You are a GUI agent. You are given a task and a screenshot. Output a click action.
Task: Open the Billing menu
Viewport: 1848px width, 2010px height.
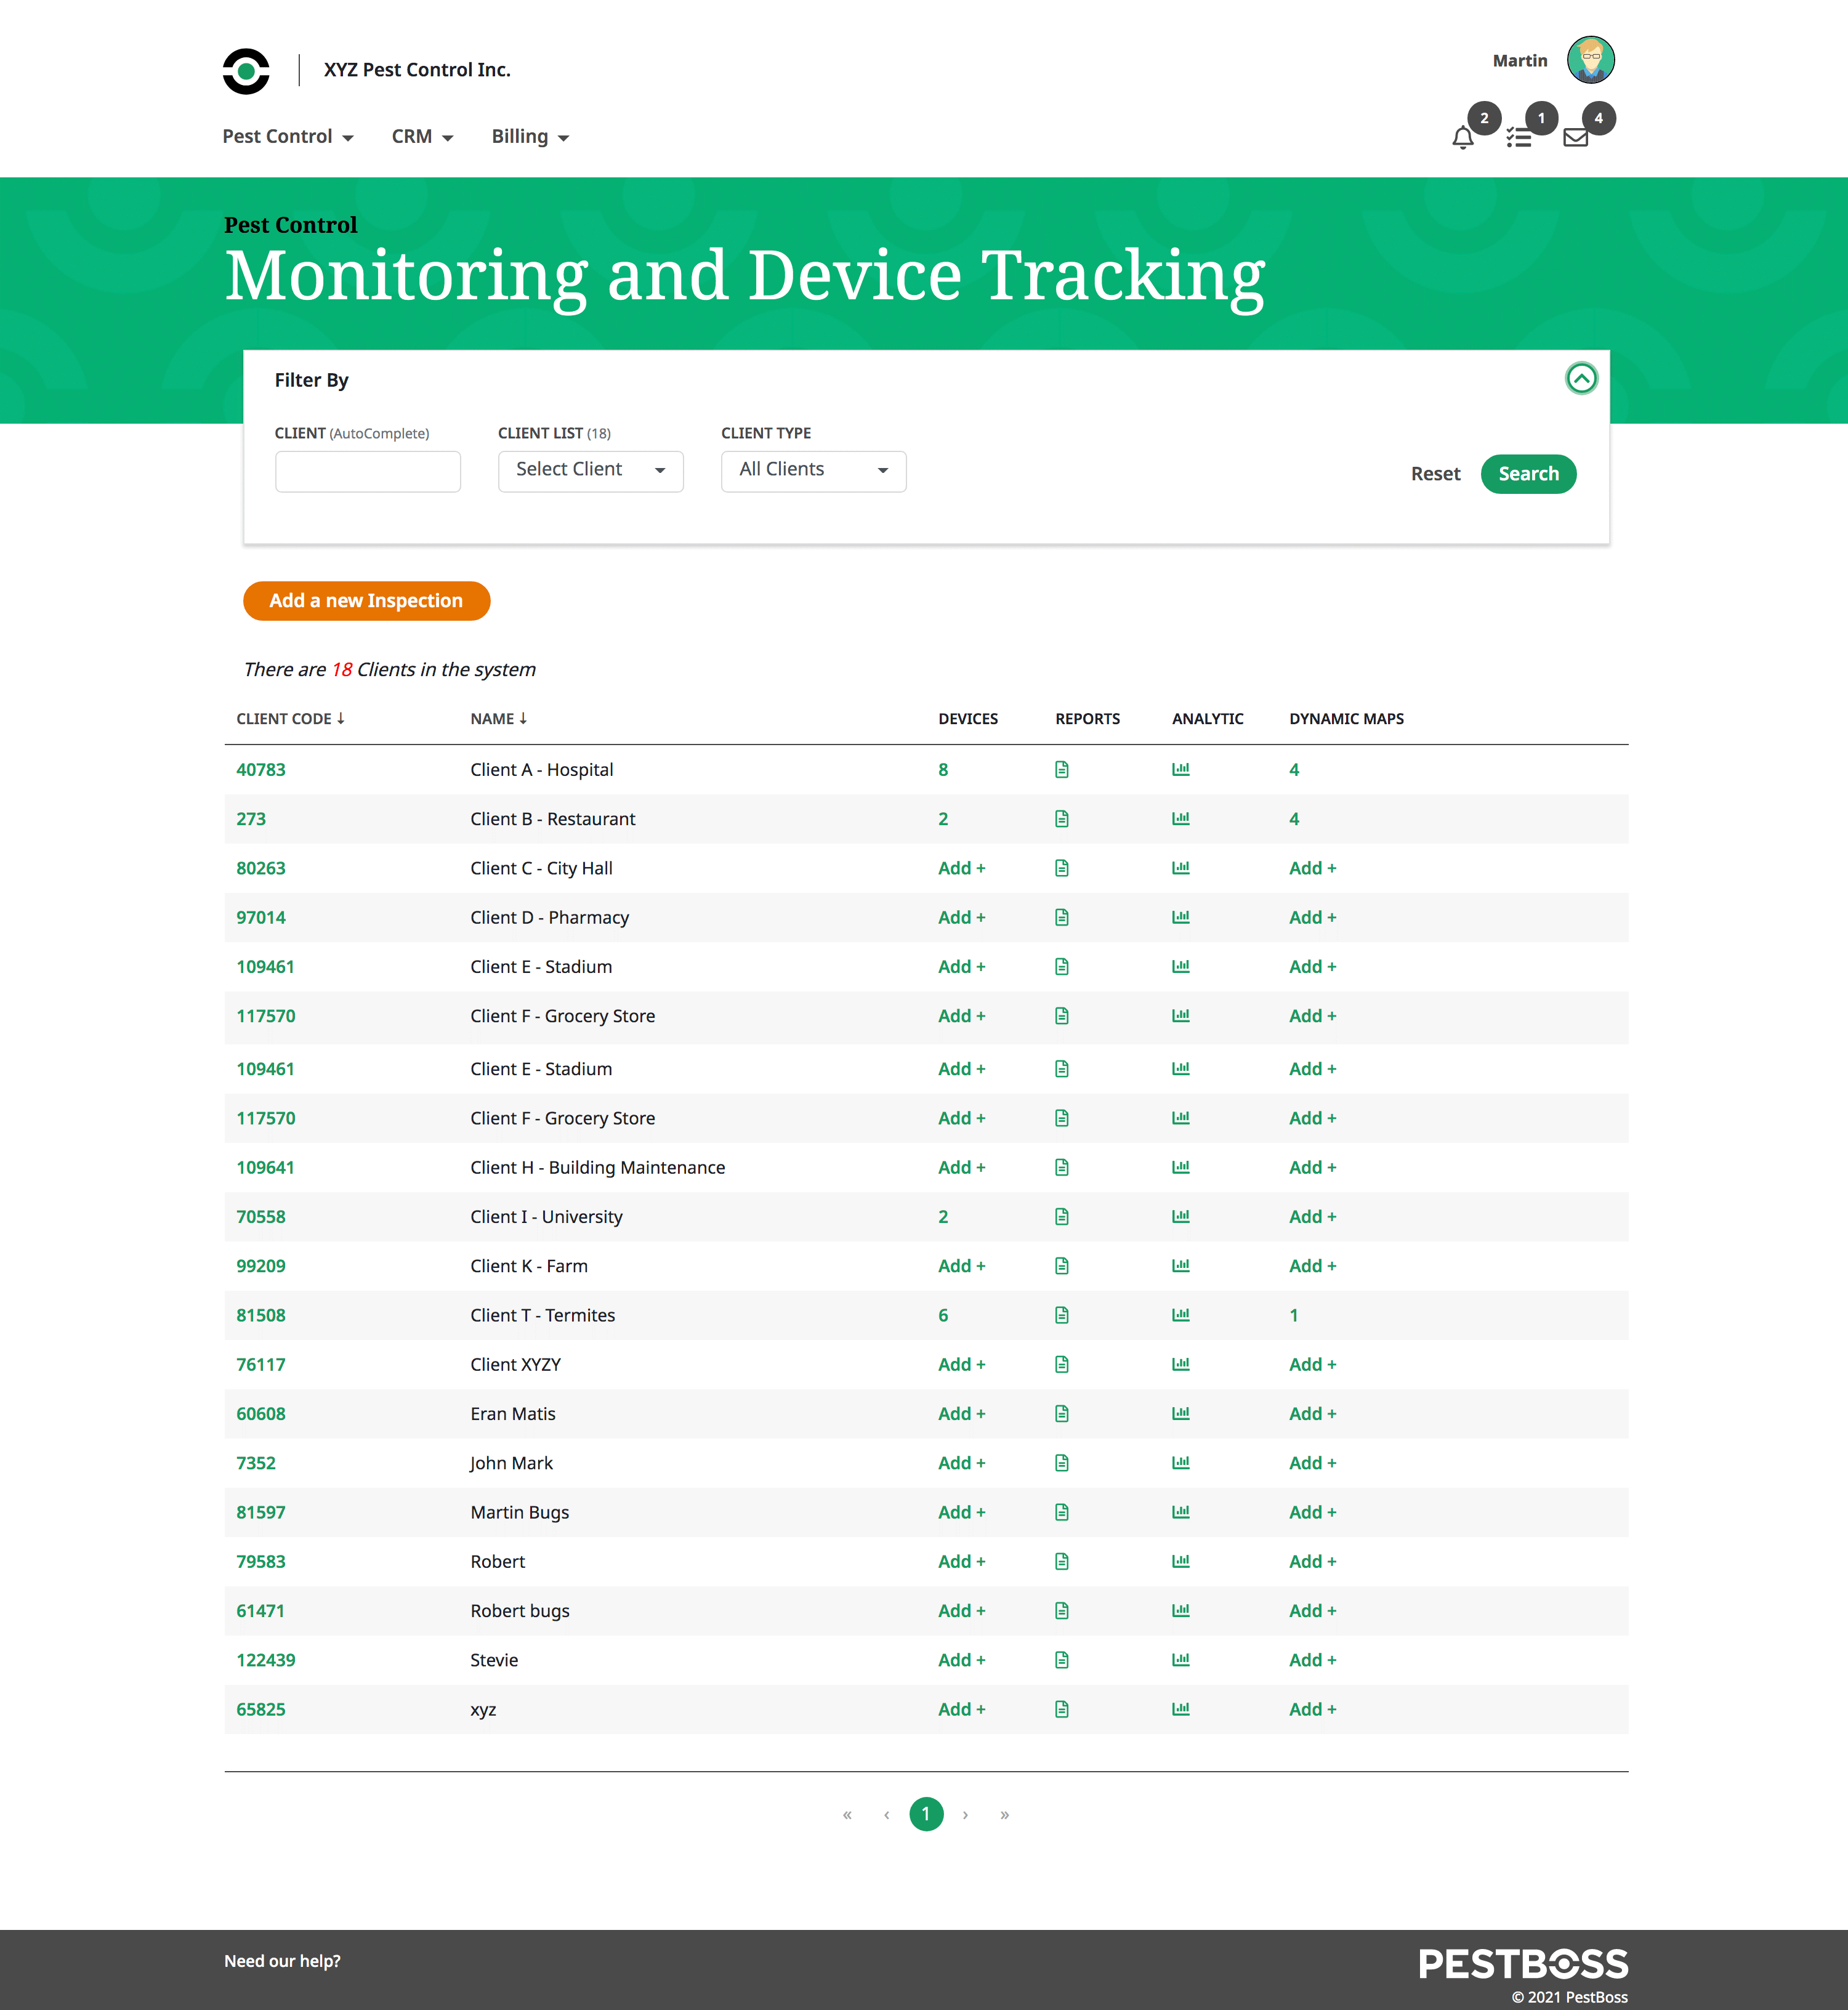(x=530, y=137)
